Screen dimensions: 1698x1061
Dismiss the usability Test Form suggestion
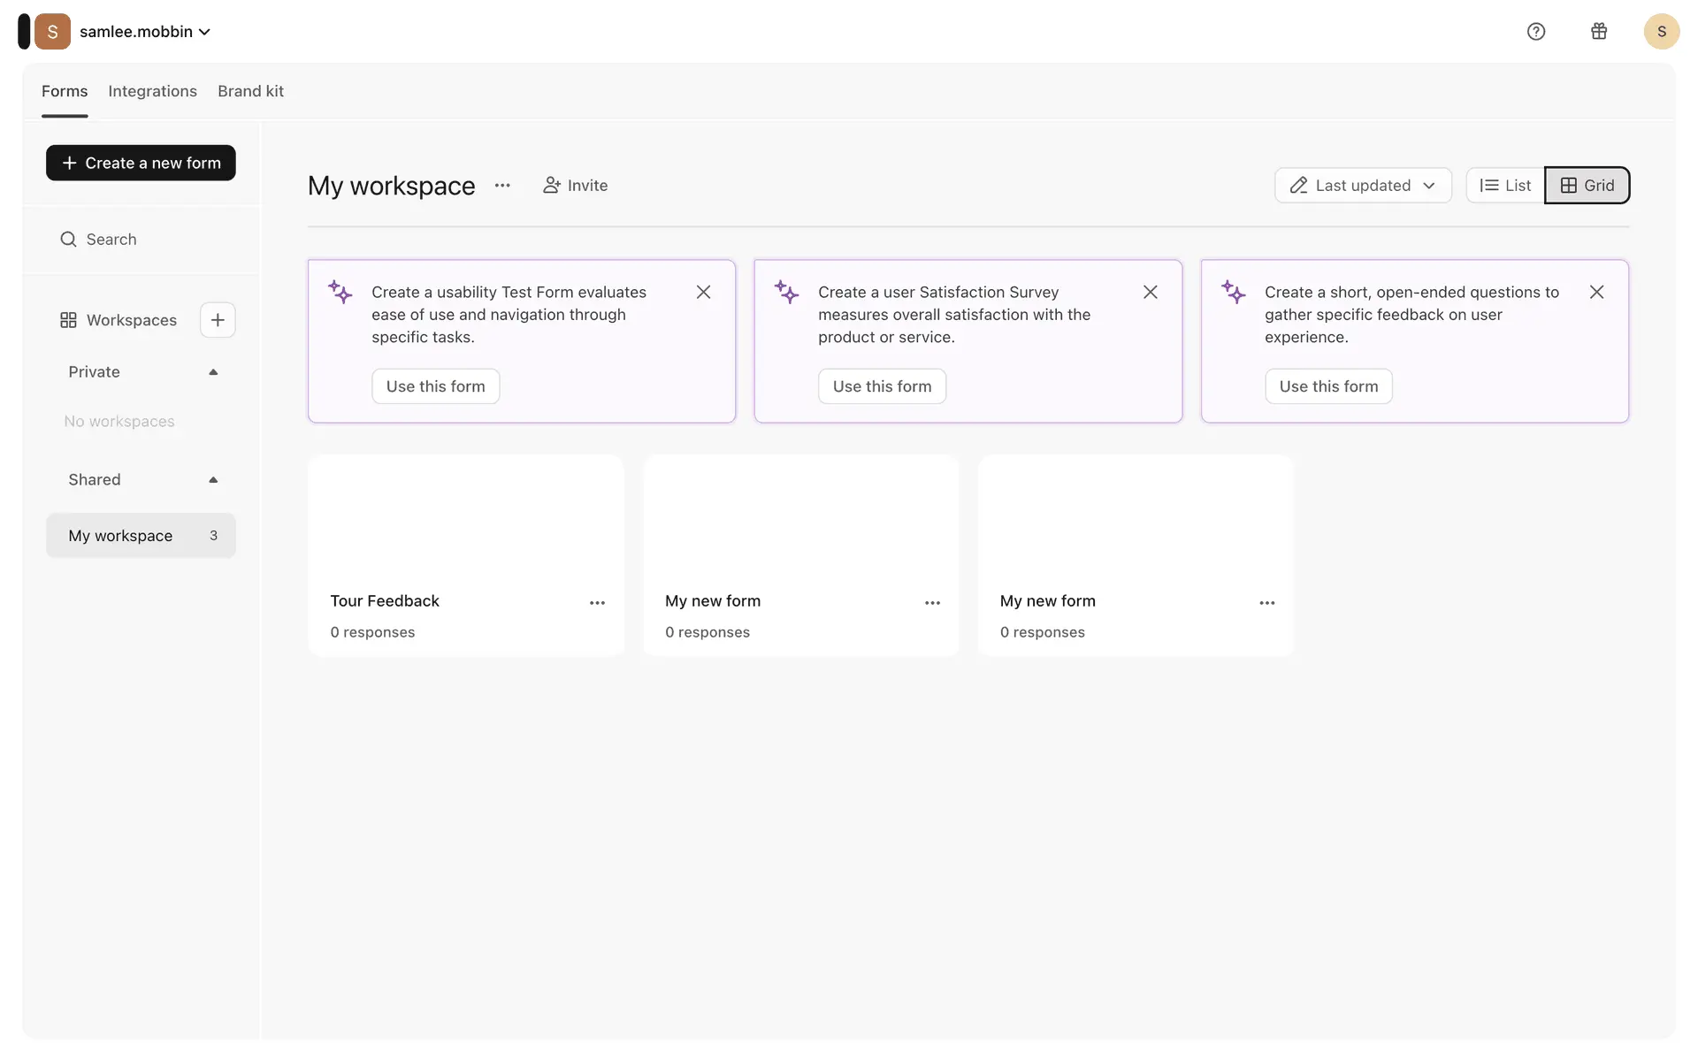point(703,292)
